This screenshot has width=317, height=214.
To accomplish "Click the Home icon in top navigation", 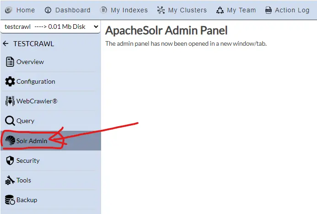I will tap(8, 10).
